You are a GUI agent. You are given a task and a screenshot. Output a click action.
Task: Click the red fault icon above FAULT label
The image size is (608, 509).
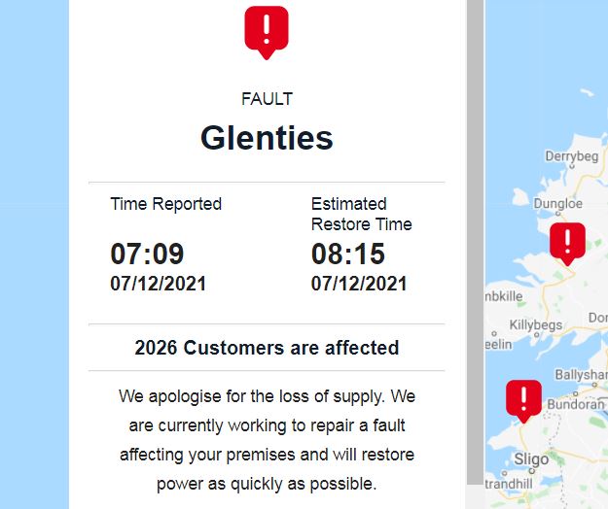click(267, 30)
